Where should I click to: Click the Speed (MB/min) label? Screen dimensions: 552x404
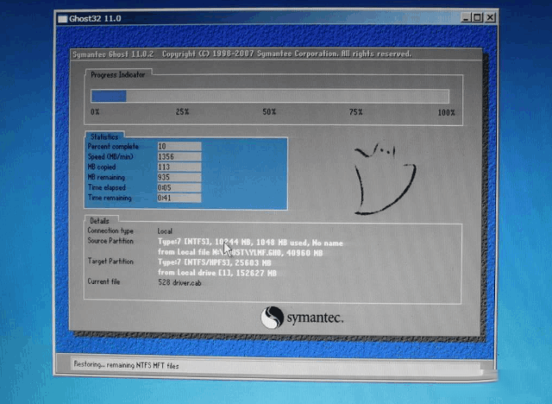click(110, 157)
